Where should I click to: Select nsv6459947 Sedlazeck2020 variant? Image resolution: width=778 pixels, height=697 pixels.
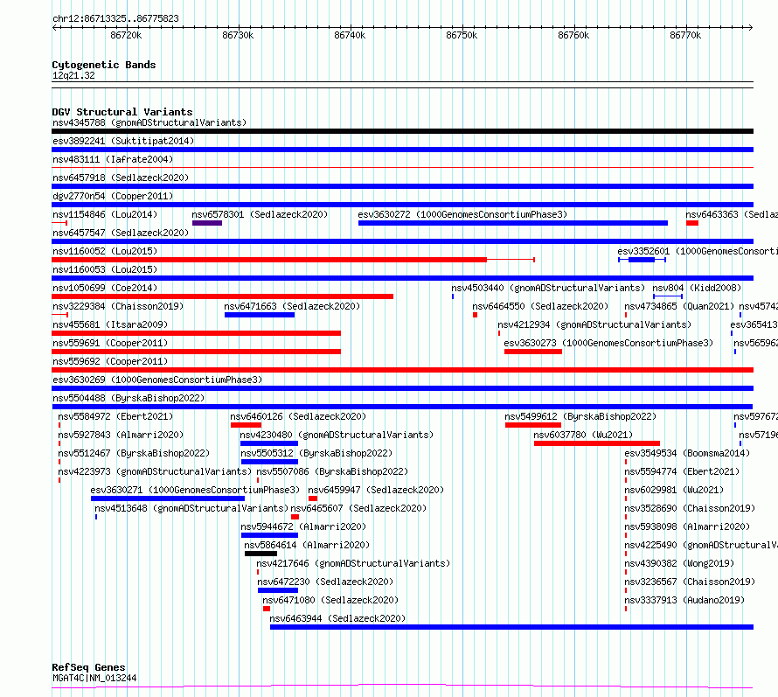(x=376, y=490)
